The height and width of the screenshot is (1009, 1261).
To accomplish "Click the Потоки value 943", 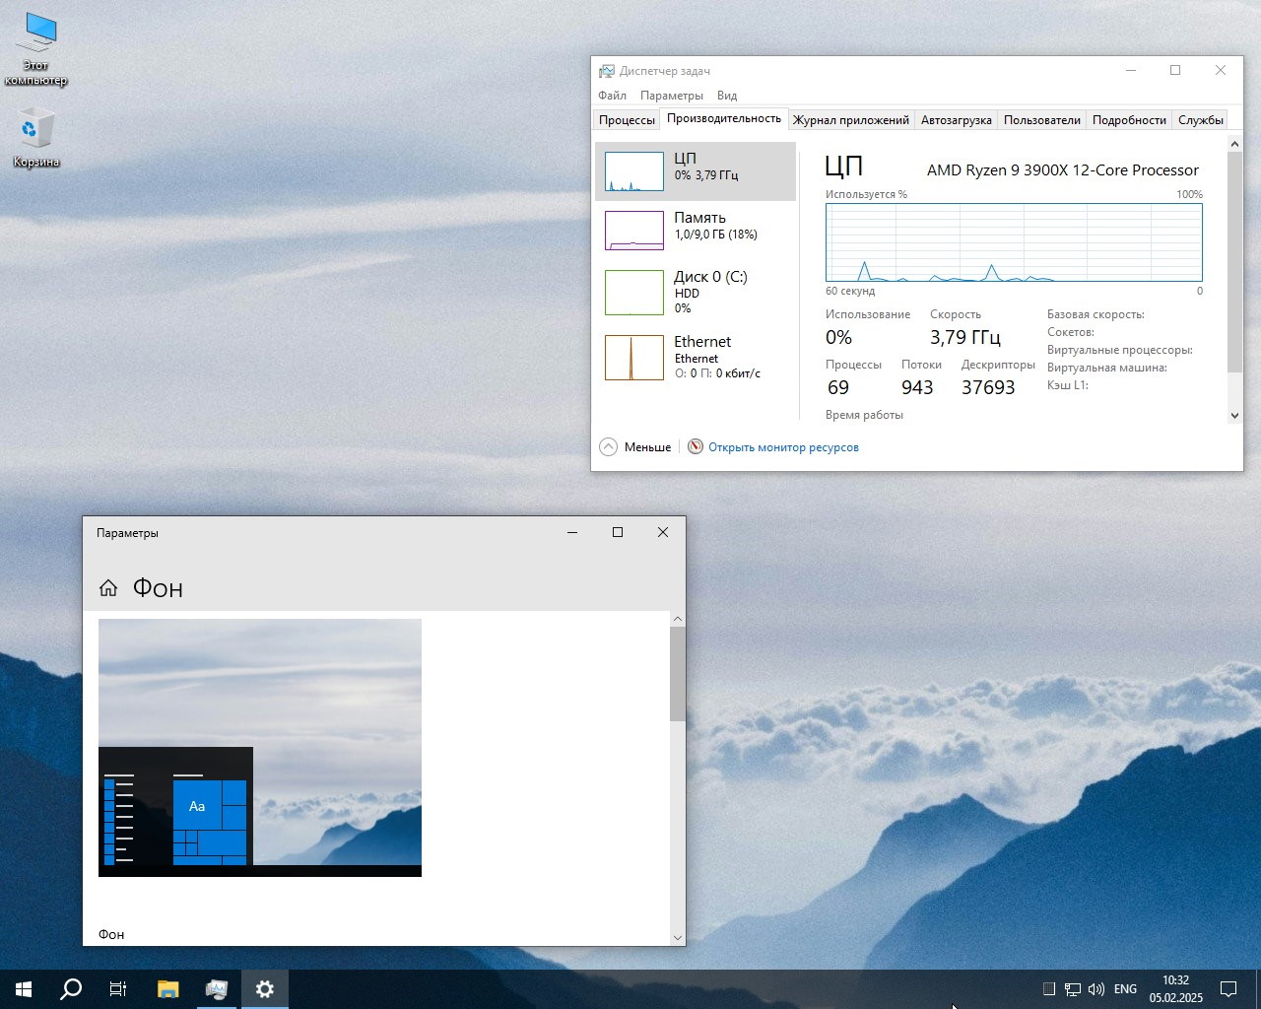I will [x=917, y=387].
